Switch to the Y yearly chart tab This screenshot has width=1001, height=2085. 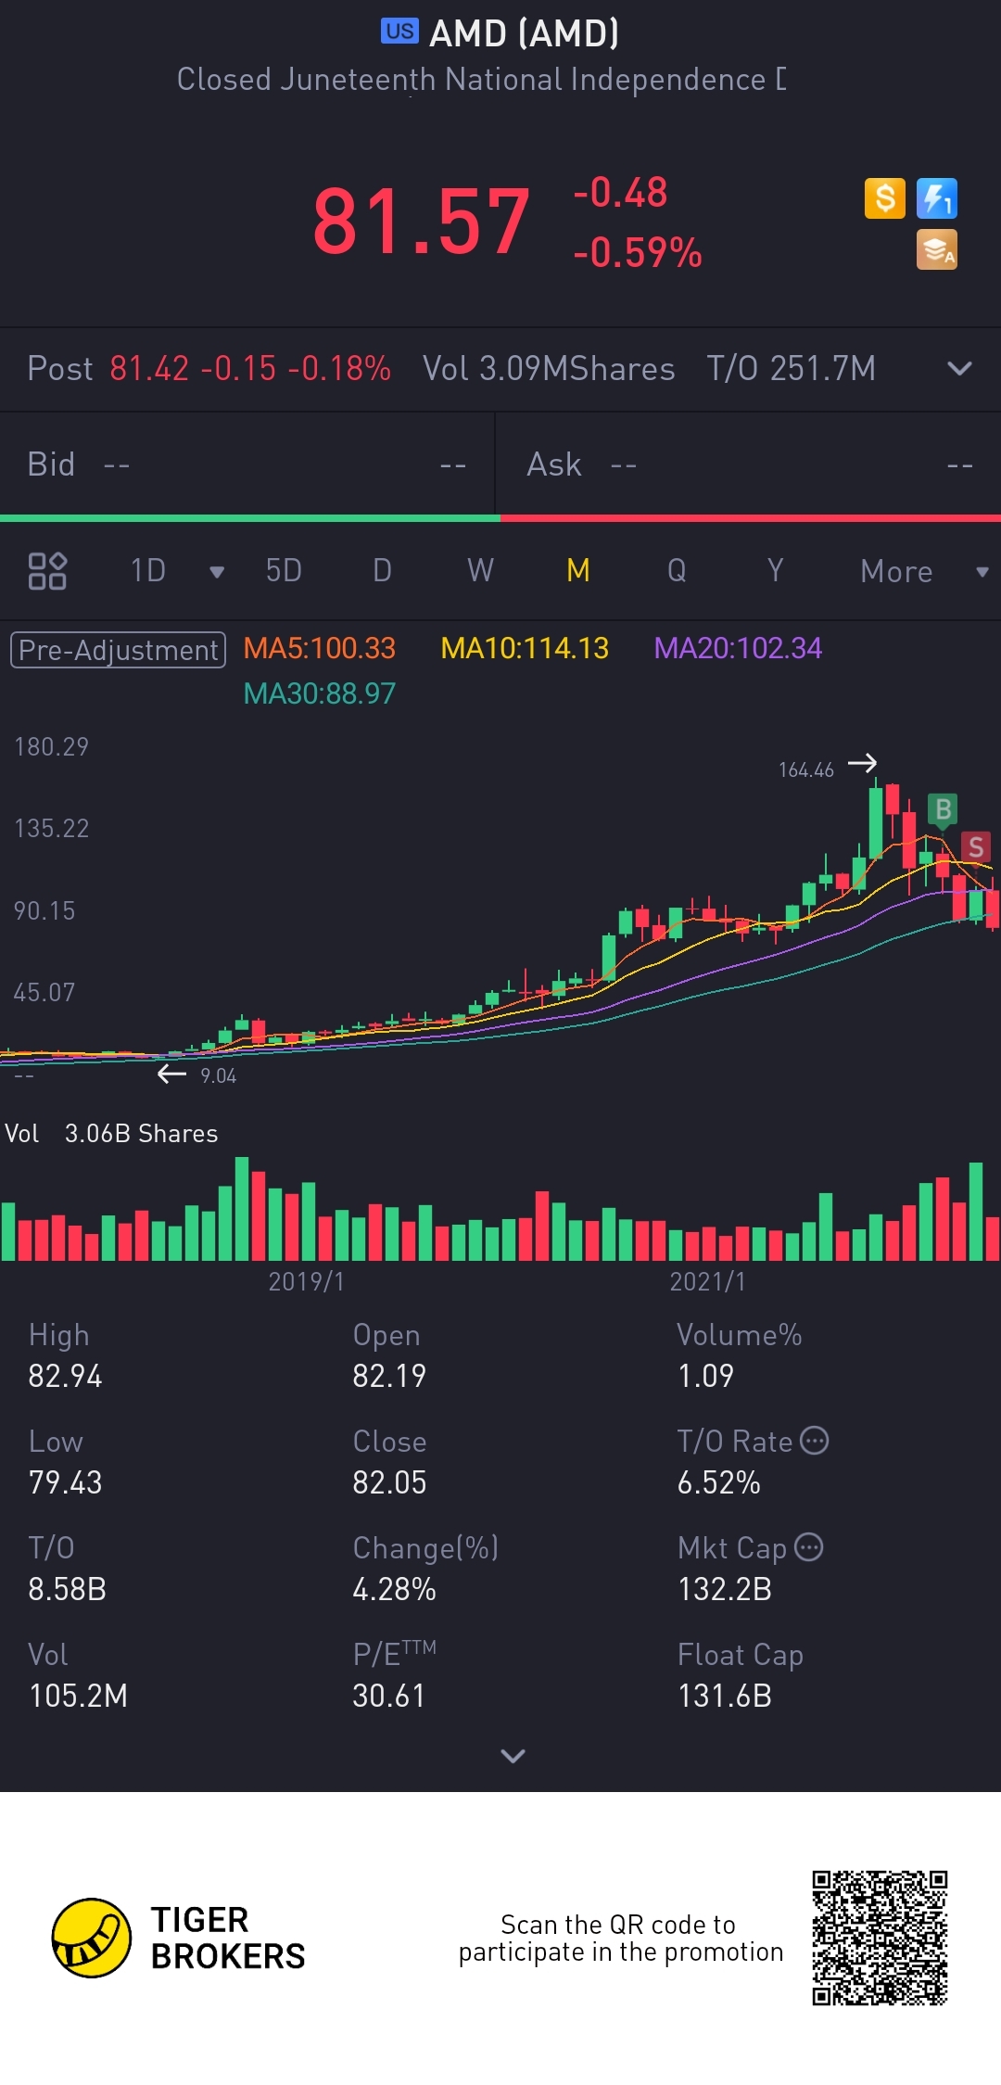click(775, 571)
